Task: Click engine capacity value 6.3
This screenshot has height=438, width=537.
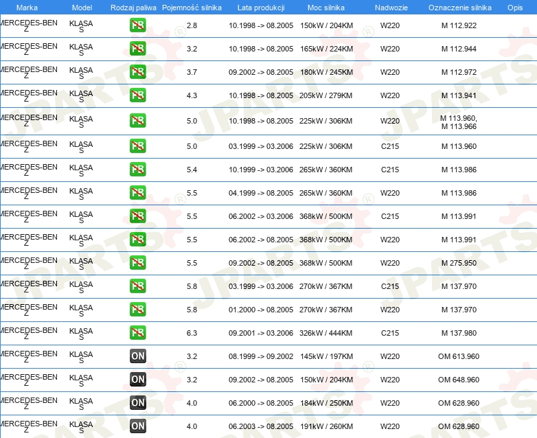Action: pyautogui.click(x=192, y=333)
